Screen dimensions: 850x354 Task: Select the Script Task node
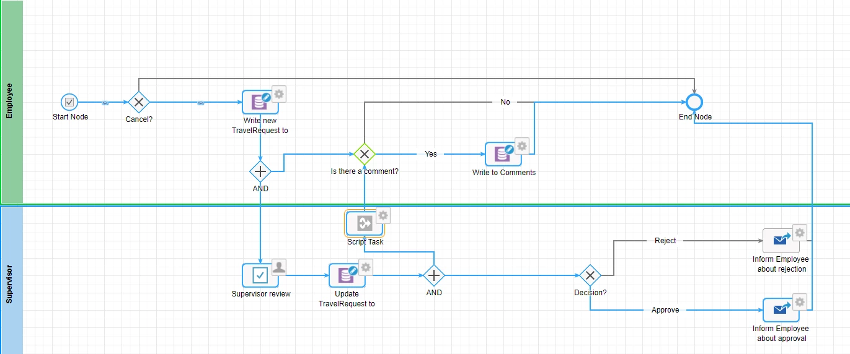click(365, 223)
